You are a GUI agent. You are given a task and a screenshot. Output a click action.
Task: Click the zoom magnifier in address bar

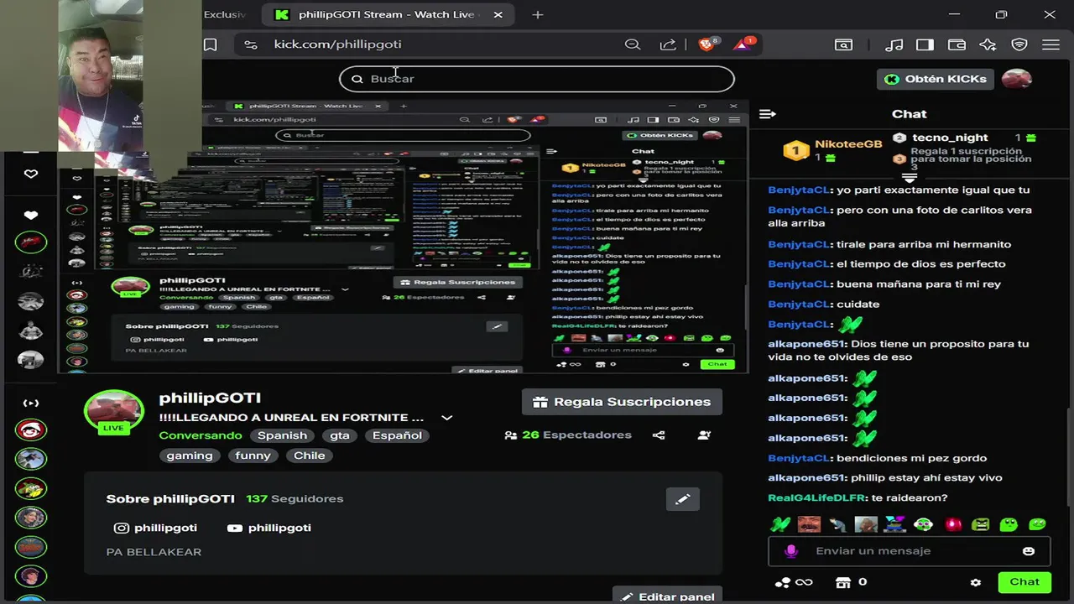coord(633,44)
